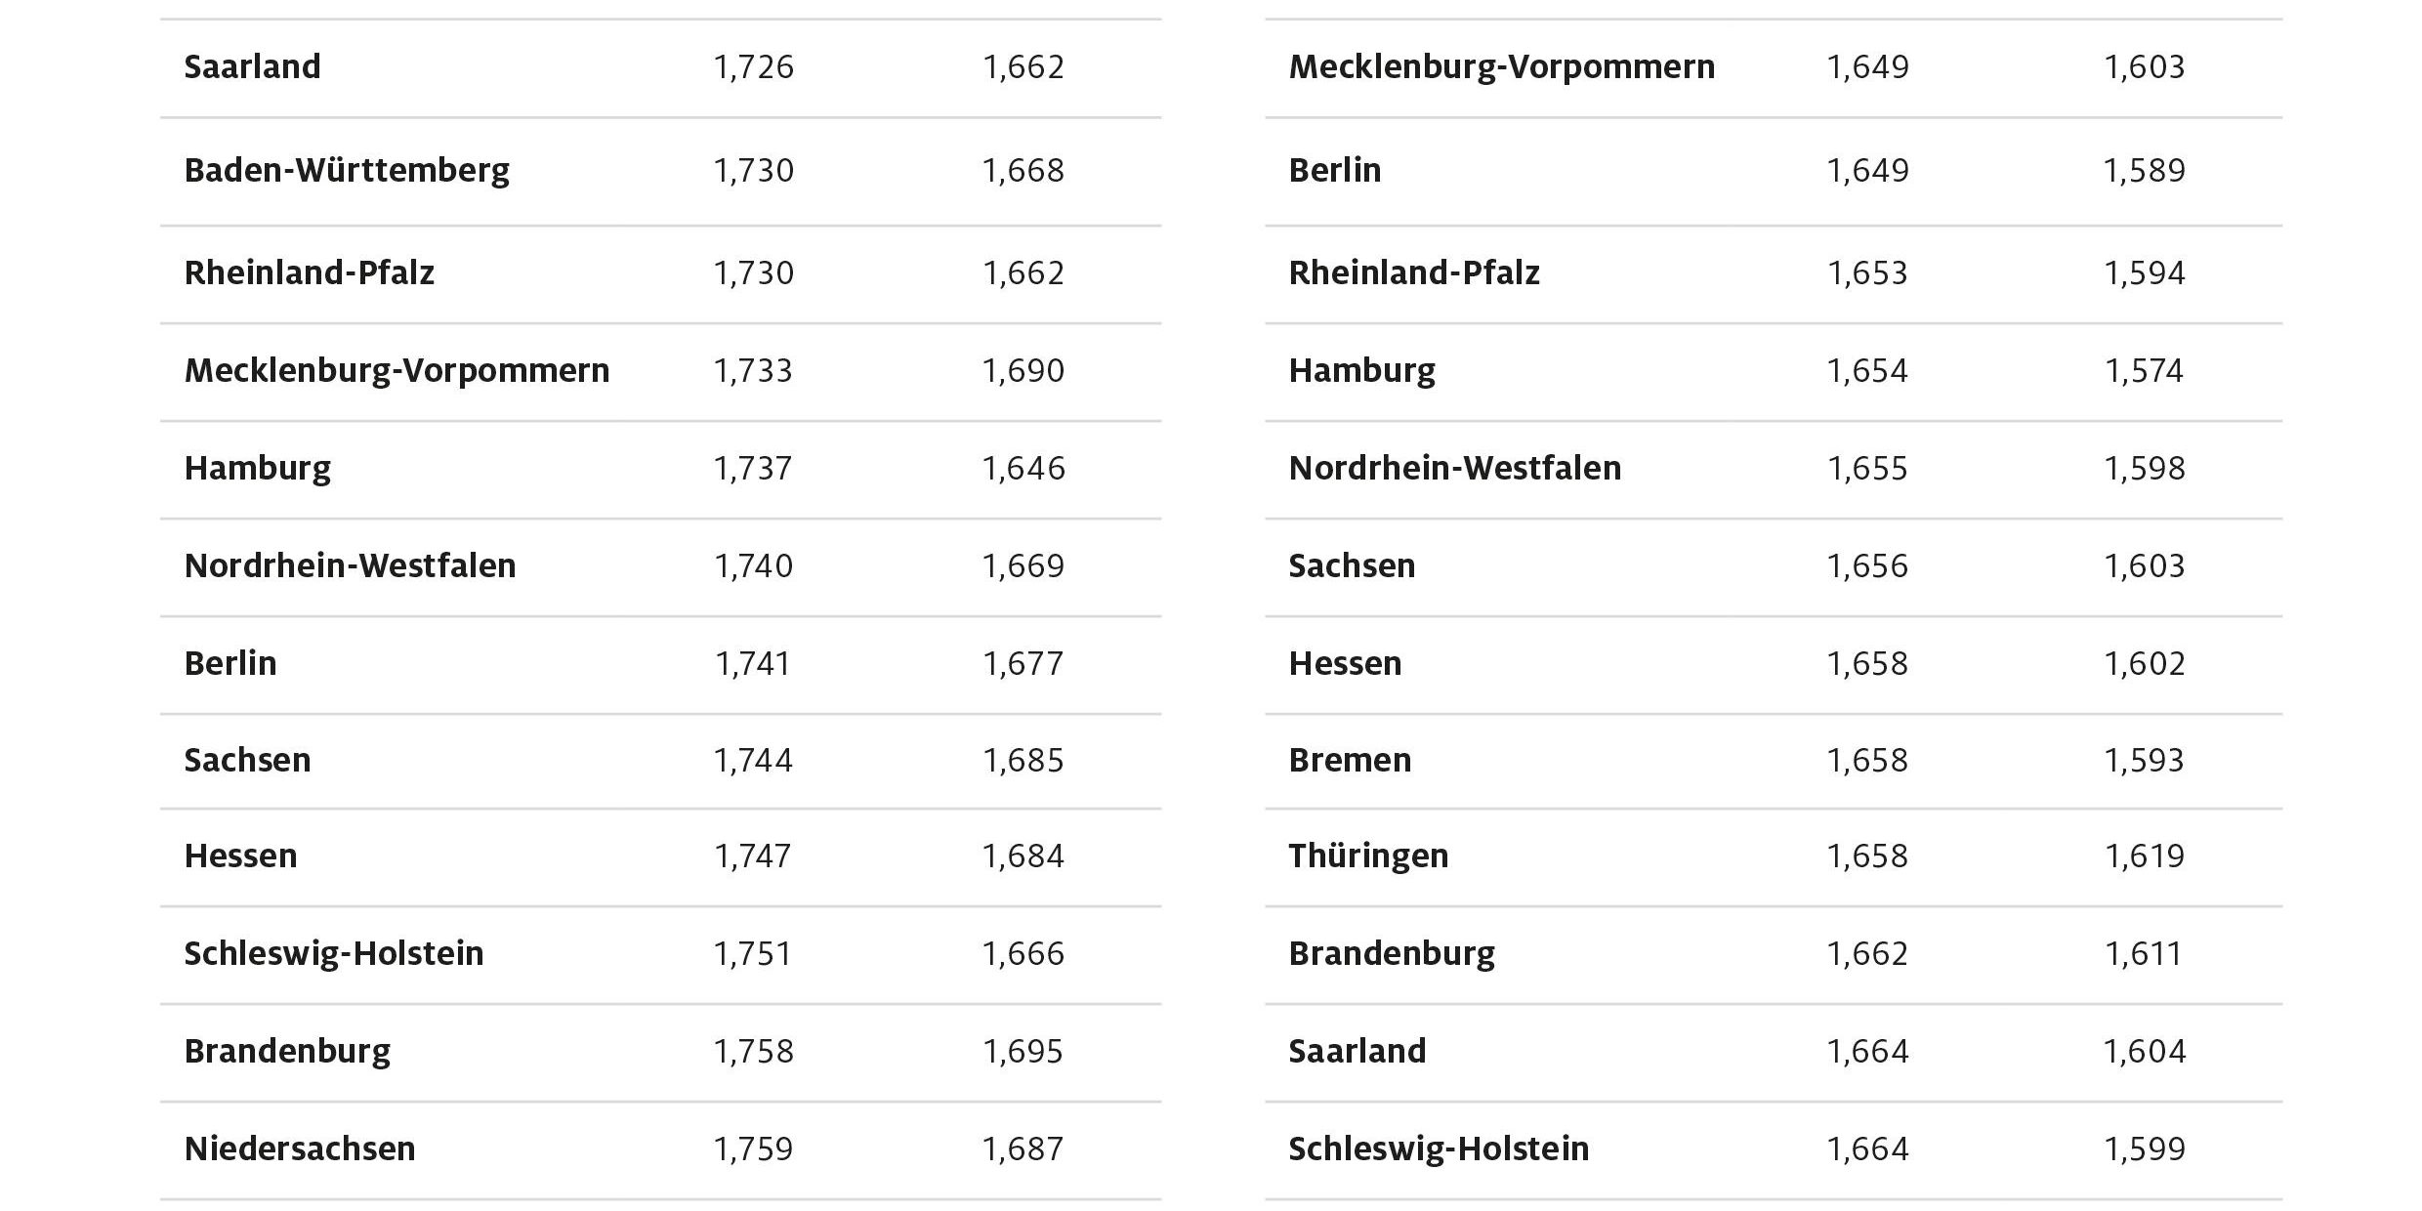The image size is (2422, 1211).
Task: Click the 1,690 Mecklenburg-Vorpommern value
Action: (x=1023, y=371)
